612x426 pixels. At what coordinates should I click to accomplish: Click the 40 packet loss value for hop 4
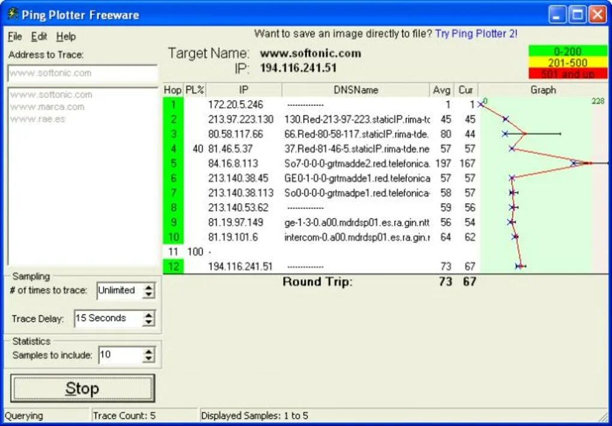pyautogui.click(x=198, y=149)
